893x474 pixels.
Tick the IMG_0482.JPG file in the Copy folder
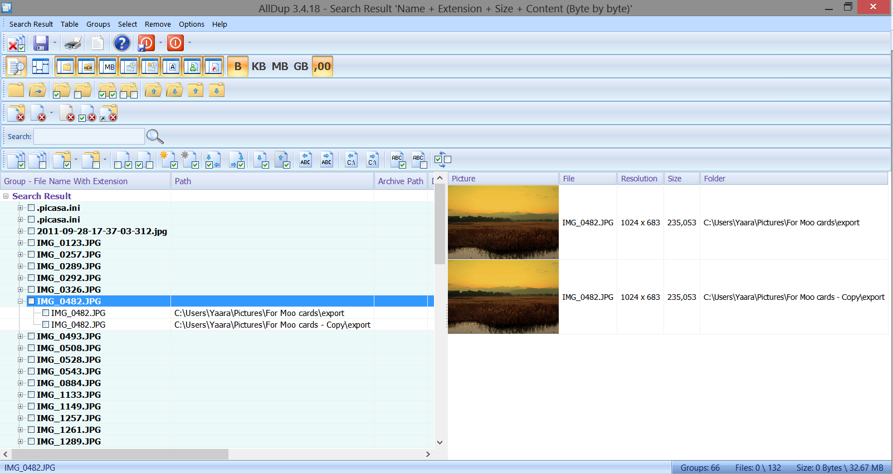46,325
